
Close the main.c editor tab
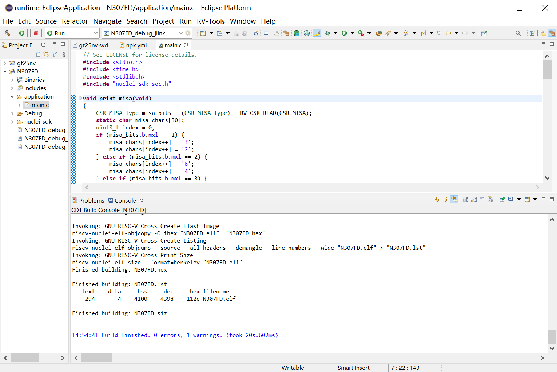click(187, 45)
